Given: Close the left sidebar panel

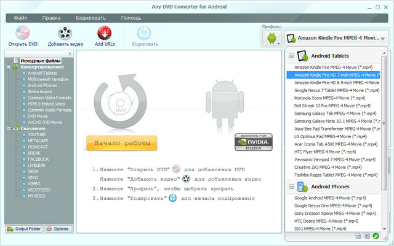Looking at the screenshot, I should click(70, 53).
